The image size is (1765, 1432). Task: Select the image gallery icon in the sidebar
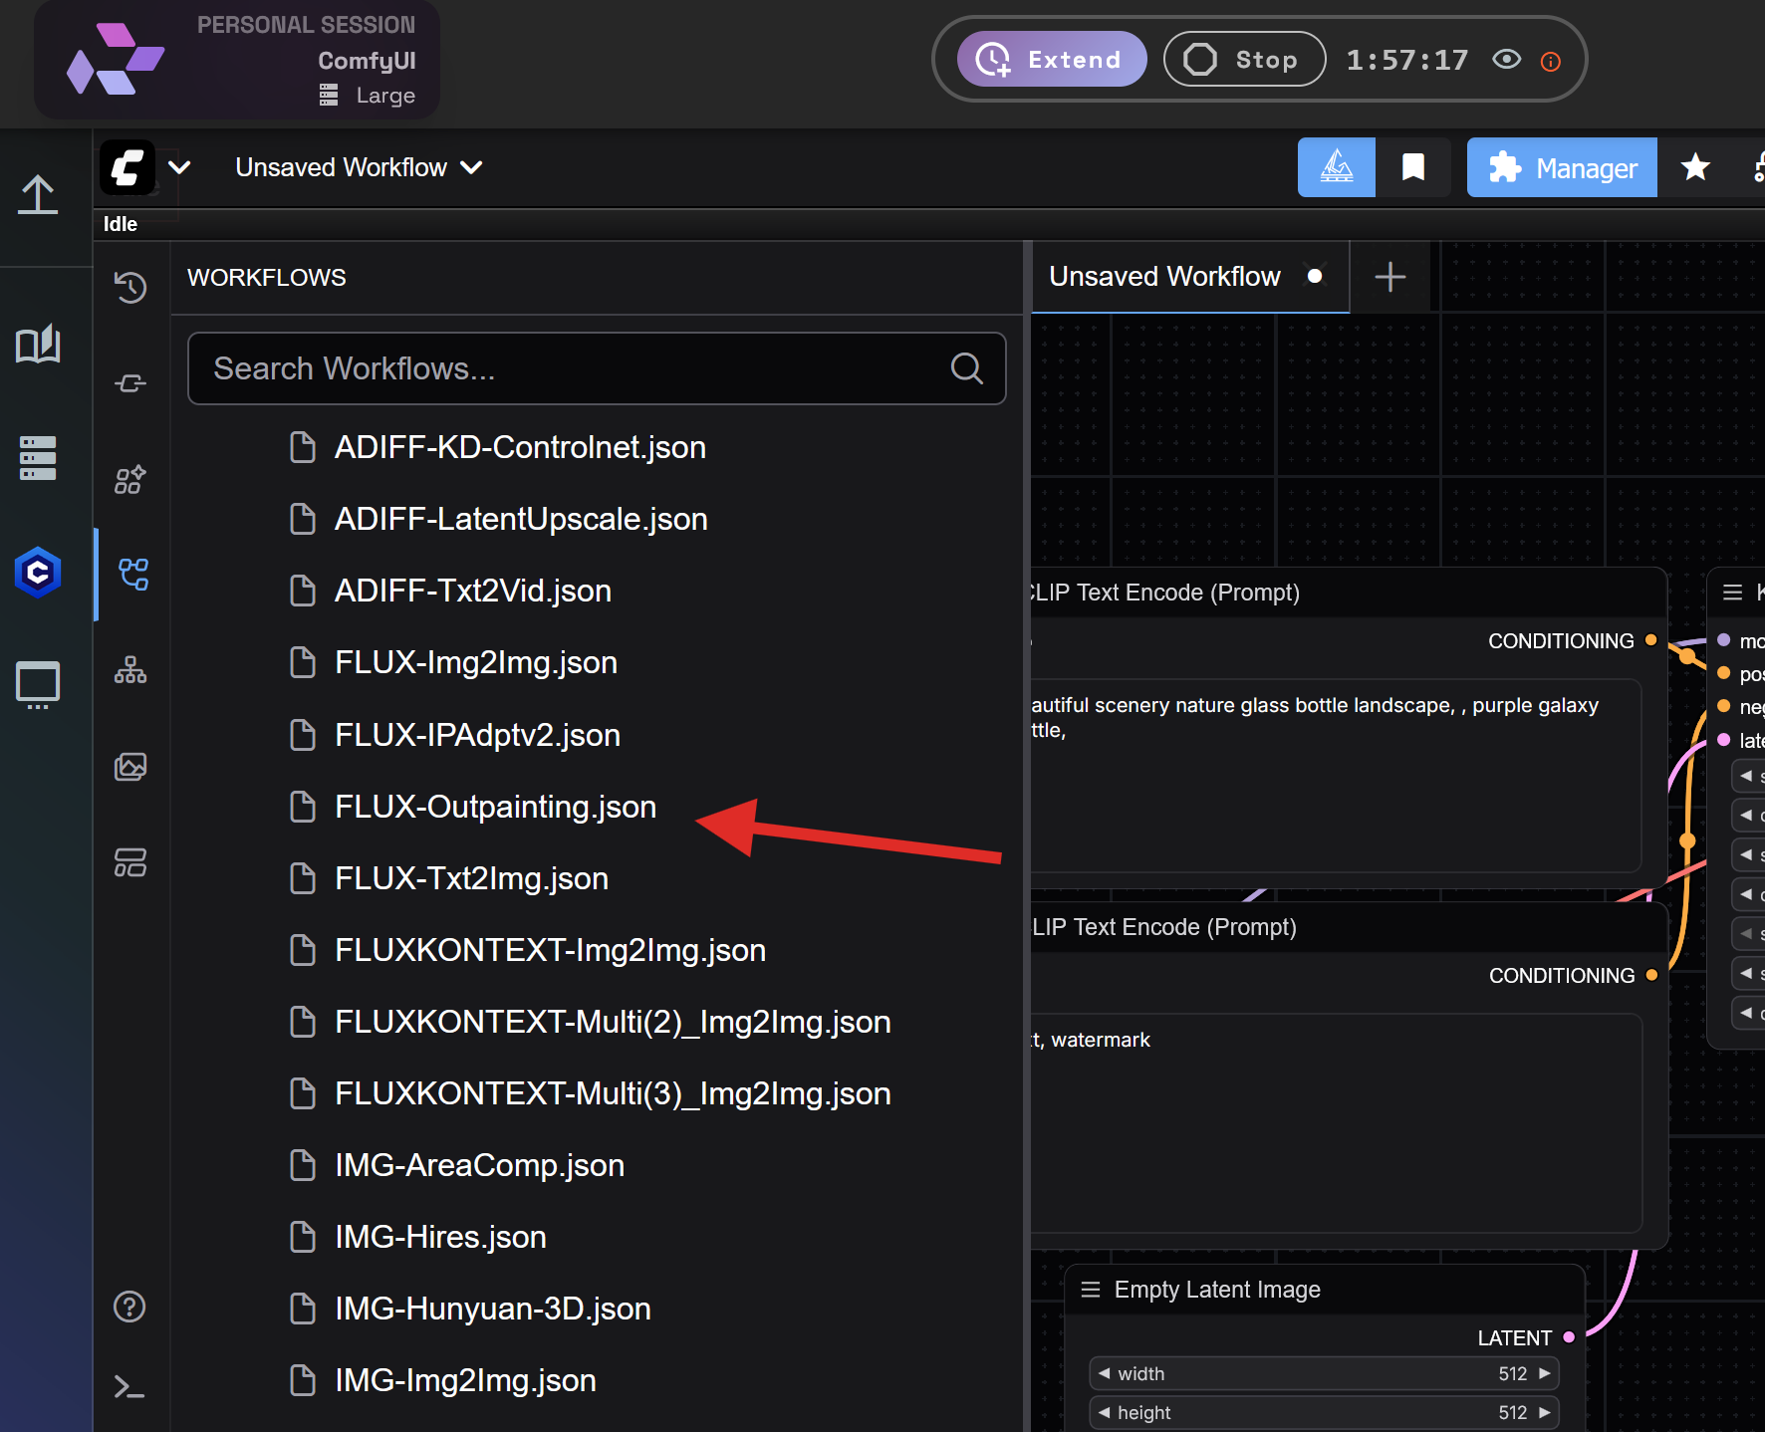point(130,766)
